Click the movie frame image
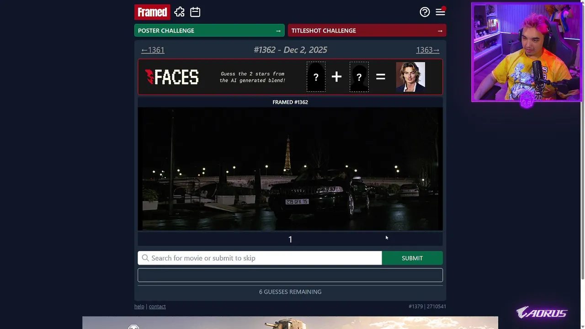The height and width of the screenshot is (329, 585). pyautogui.click(x=290, y=169)
